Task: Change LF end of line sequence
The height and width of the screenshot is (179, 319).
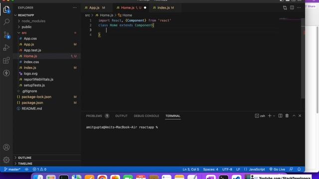Action: tap(238, 169)
